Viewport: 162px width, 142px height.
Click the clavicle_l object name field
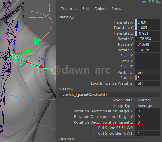67,17
